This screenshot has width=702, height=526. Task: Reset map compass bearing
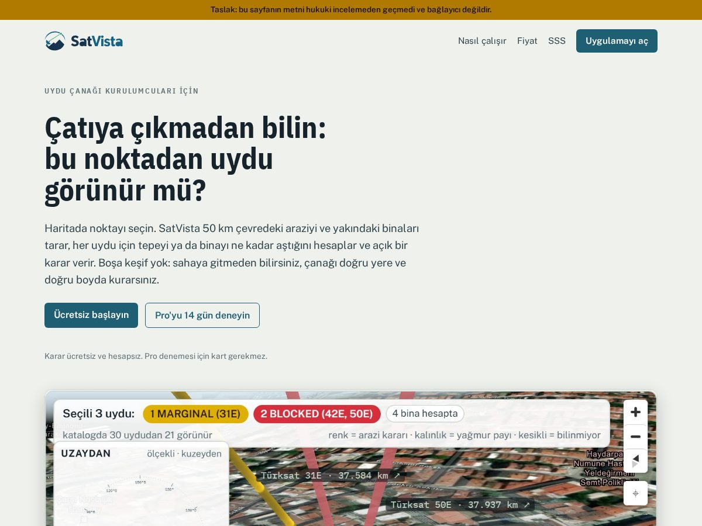pos(635,461)
